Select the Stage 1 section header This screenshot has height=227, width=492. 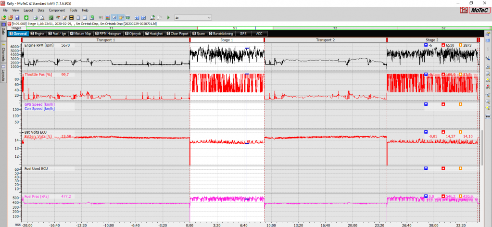pyautogui.click(x=227, y=40)
